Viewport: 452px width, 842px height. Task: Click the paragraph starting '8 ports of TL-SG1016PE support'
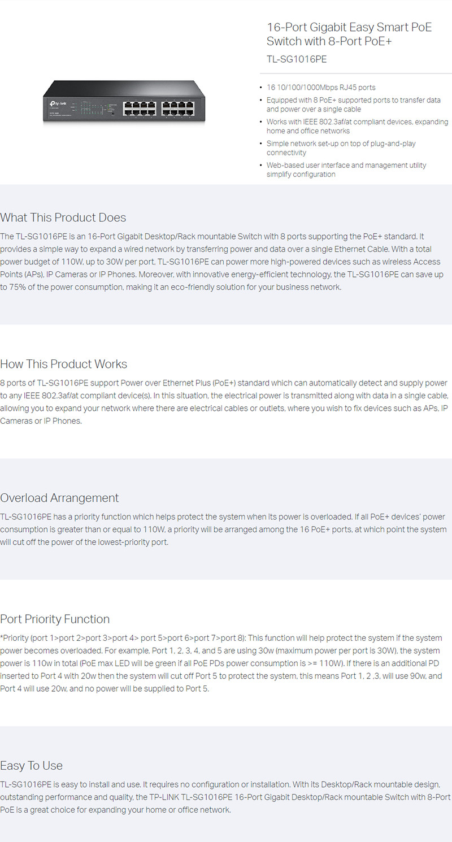[x=224, y=402]
